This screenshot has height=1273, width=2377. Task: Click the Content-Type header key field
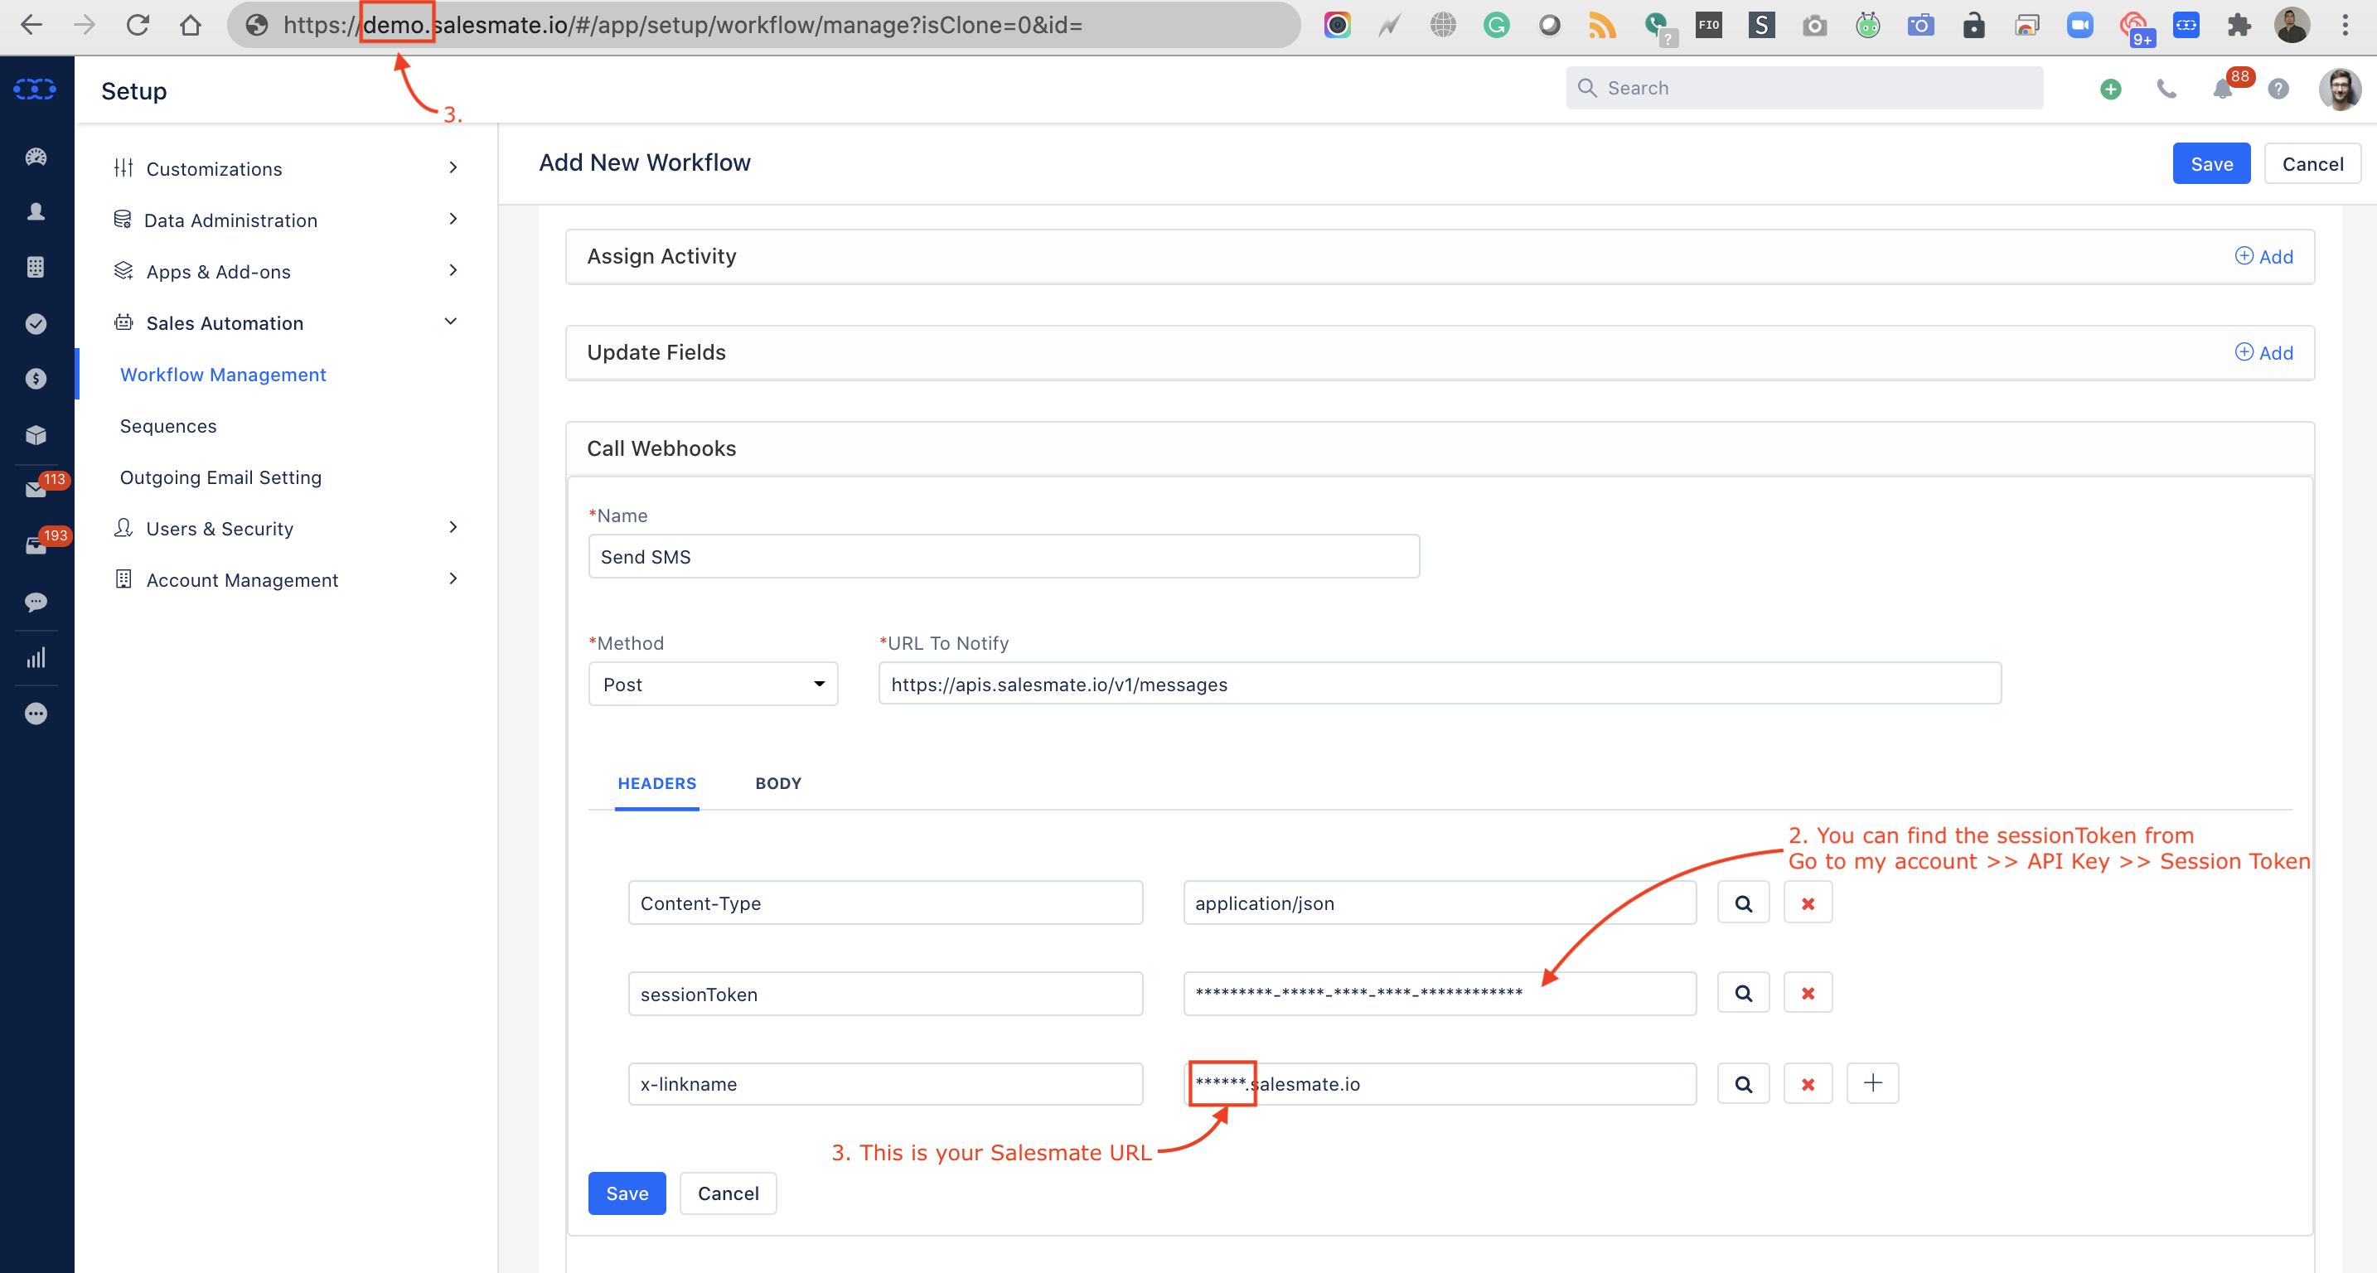(886, 903)
